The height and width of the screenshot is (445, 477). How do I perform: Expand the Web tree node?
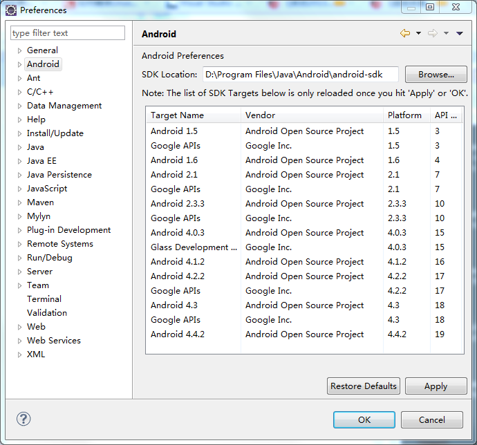(19, 328)
